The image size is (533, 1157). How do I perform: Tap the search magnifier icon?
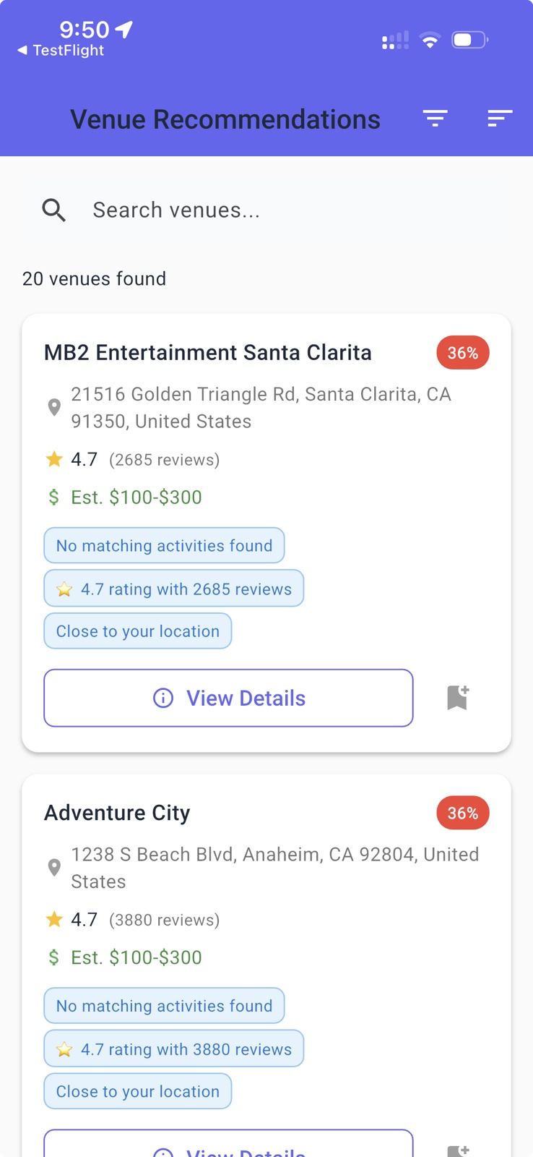click(x=54, y=210)
